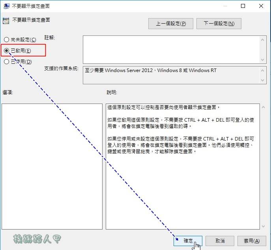Click the heading text 不要顯示鎖定畫面 beside icon

click(31, 20)
